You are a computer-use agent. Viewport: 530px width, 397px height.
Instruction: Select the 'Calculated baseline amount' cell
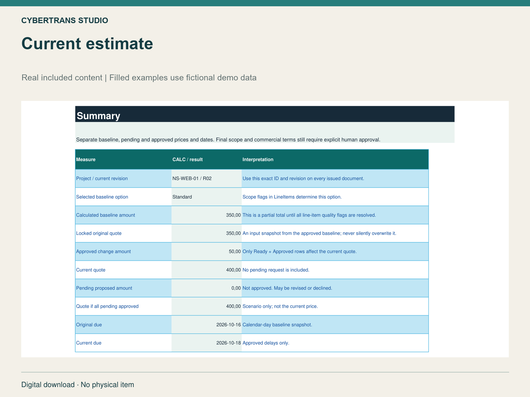click(x=123, y=215)
